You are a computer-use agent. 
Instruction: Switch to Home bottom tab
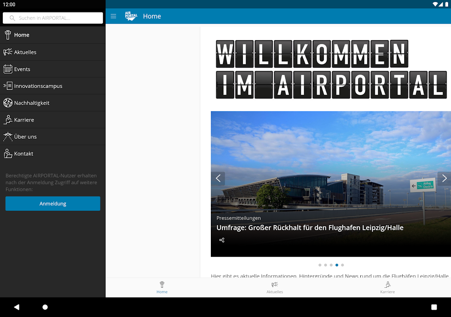pyautogui.click(x=162, y=288)
